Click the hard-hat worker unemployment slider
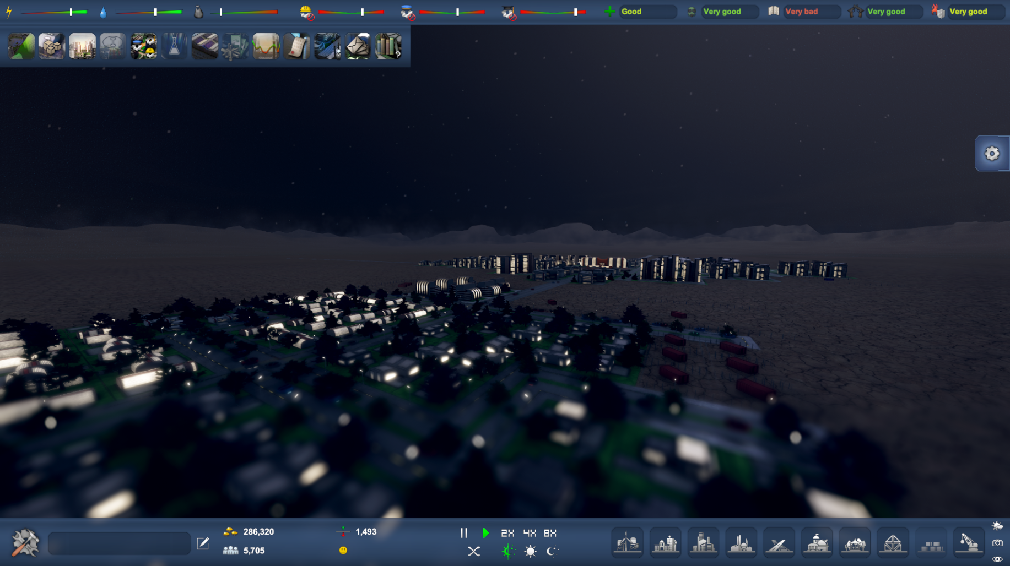This screenshot has width=1010, height=566. point(350,12)
